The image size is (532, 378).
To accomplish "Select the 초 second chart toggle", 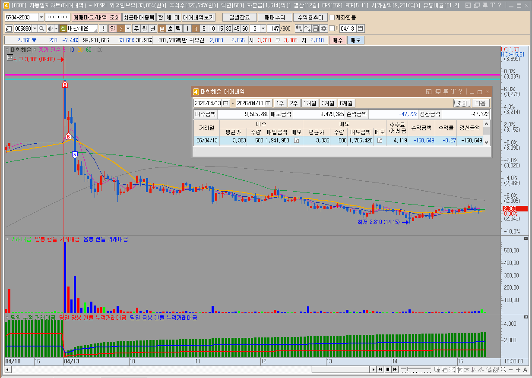I will click(x=170, y=28).
